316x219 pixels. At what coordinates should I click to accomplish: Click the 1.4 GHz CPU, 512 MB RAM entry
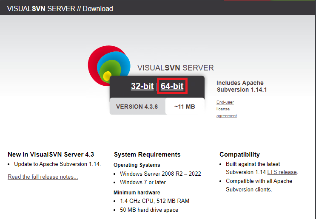(154, 201)
